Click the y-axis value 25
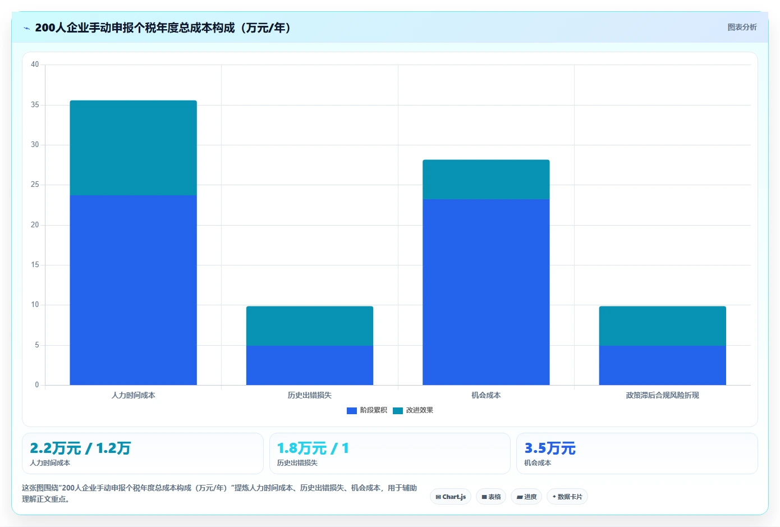 coord(35,185)
